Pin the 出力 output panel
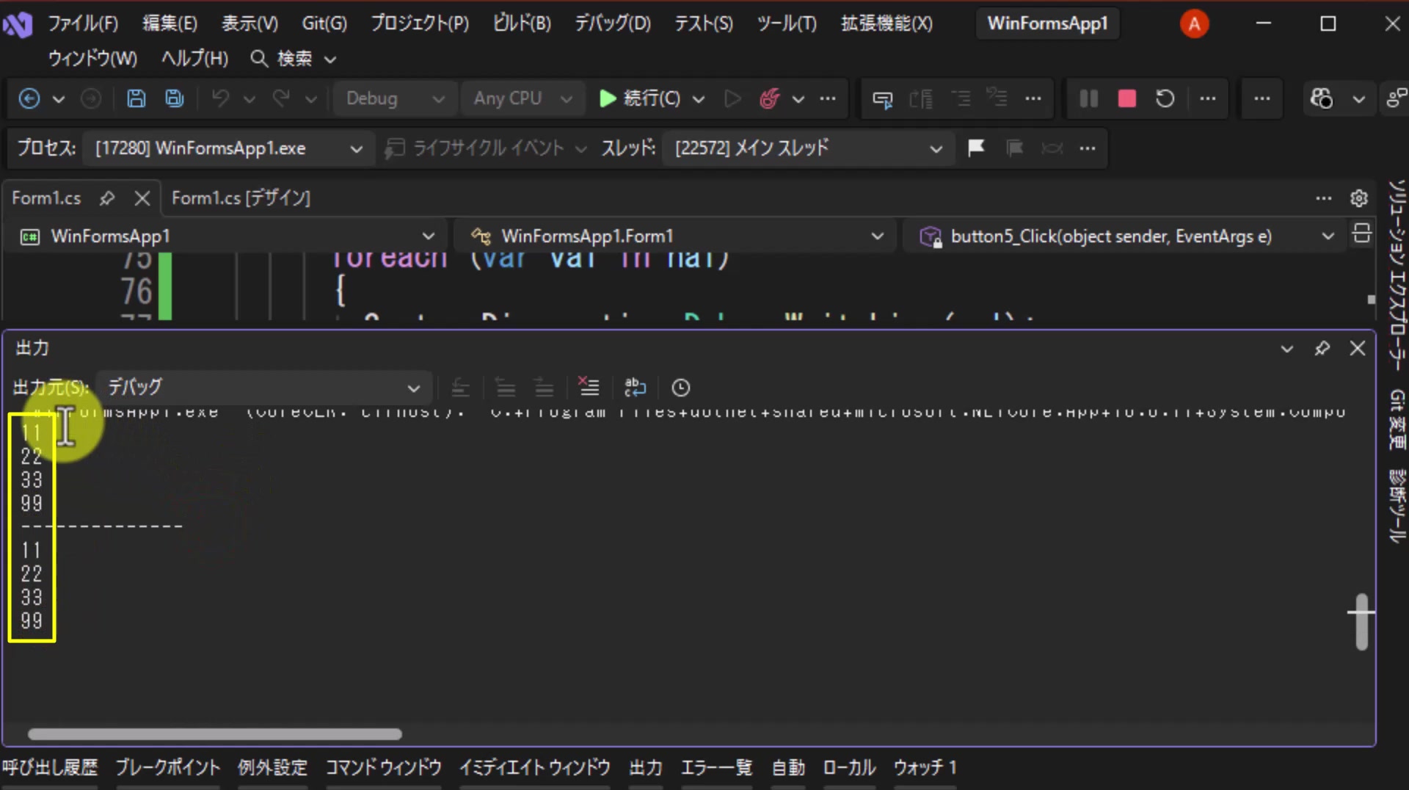 tap(1322, 348)
